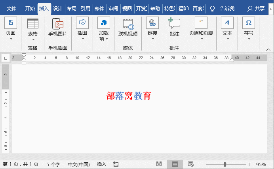
Task: Click page count 第1页,共1页
Action: (21, 164)
